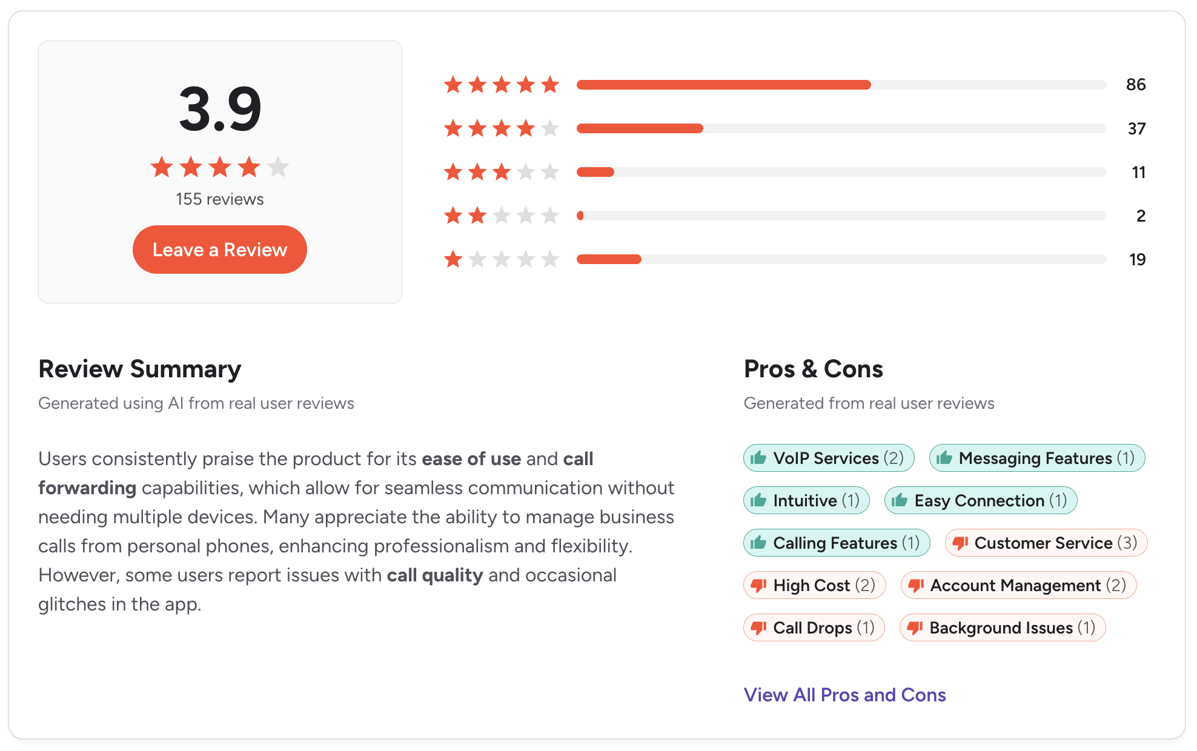Click the Leave a Review button

click(x=219, y=249)
